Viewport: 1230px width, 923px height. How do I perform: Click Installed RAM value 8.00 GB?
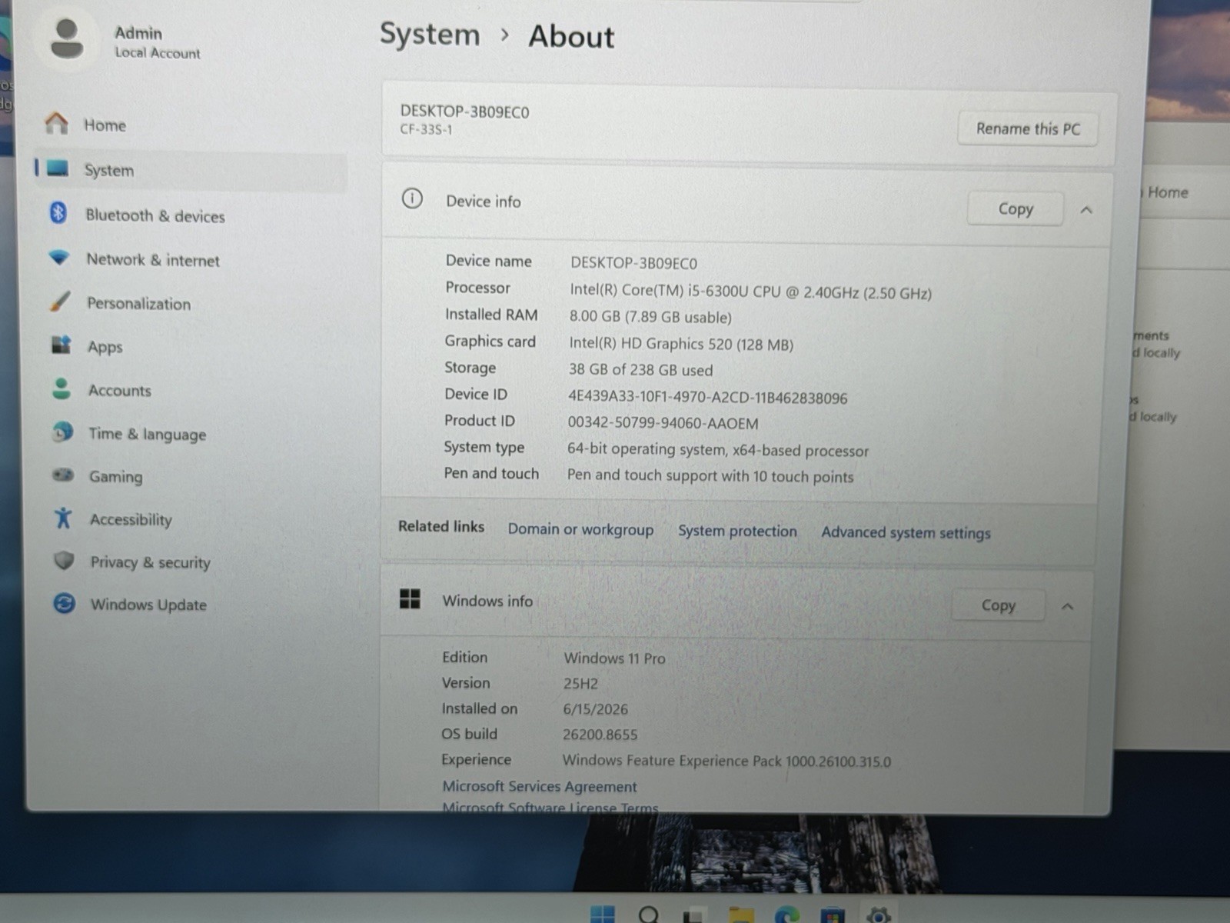click(x=650, y=317)
